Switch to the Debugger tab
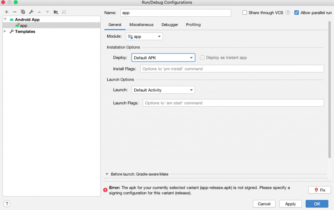334x210 pixels. [170, 25]
